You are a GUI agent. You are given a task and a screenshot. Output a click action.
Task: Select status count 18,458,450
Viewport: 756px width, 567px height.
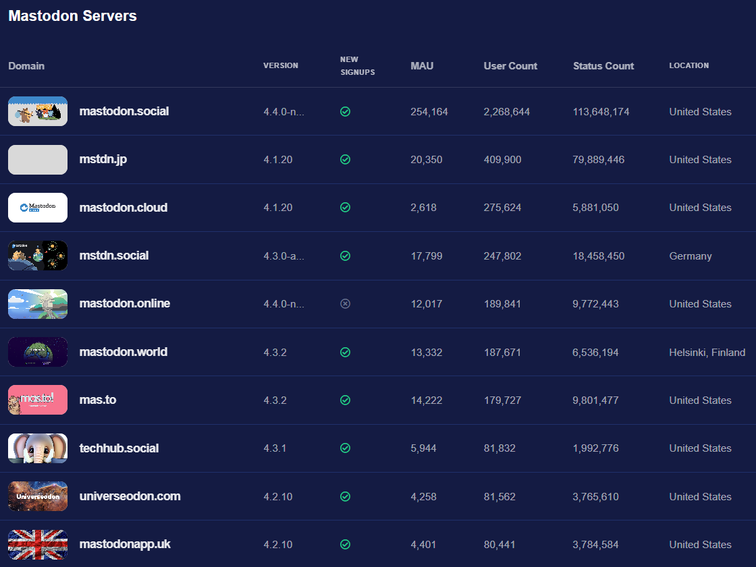click(598, 256)
